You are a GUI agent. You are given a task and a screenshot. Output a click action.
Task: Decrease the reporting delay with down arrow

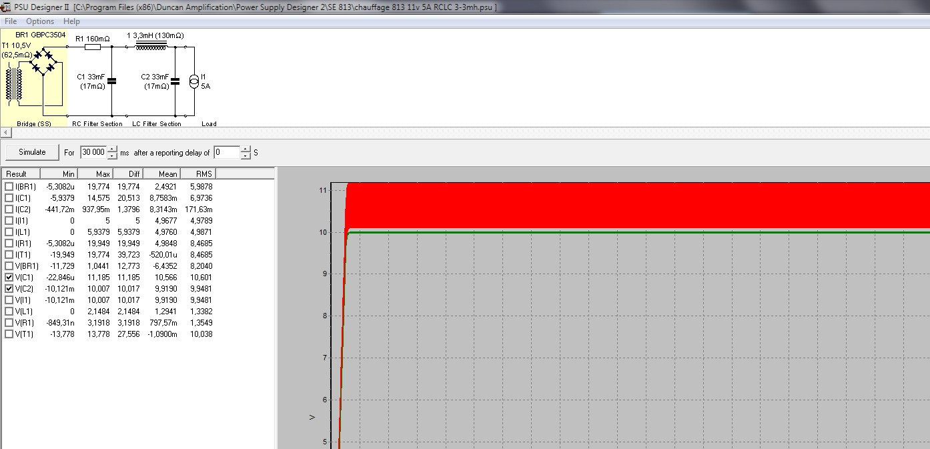click(x=246, y=156)
